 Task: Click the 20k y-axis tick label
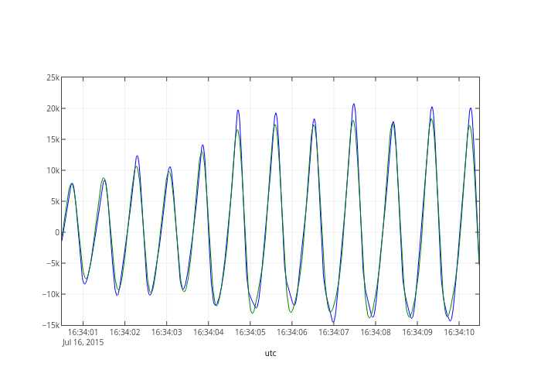(51, 108)
